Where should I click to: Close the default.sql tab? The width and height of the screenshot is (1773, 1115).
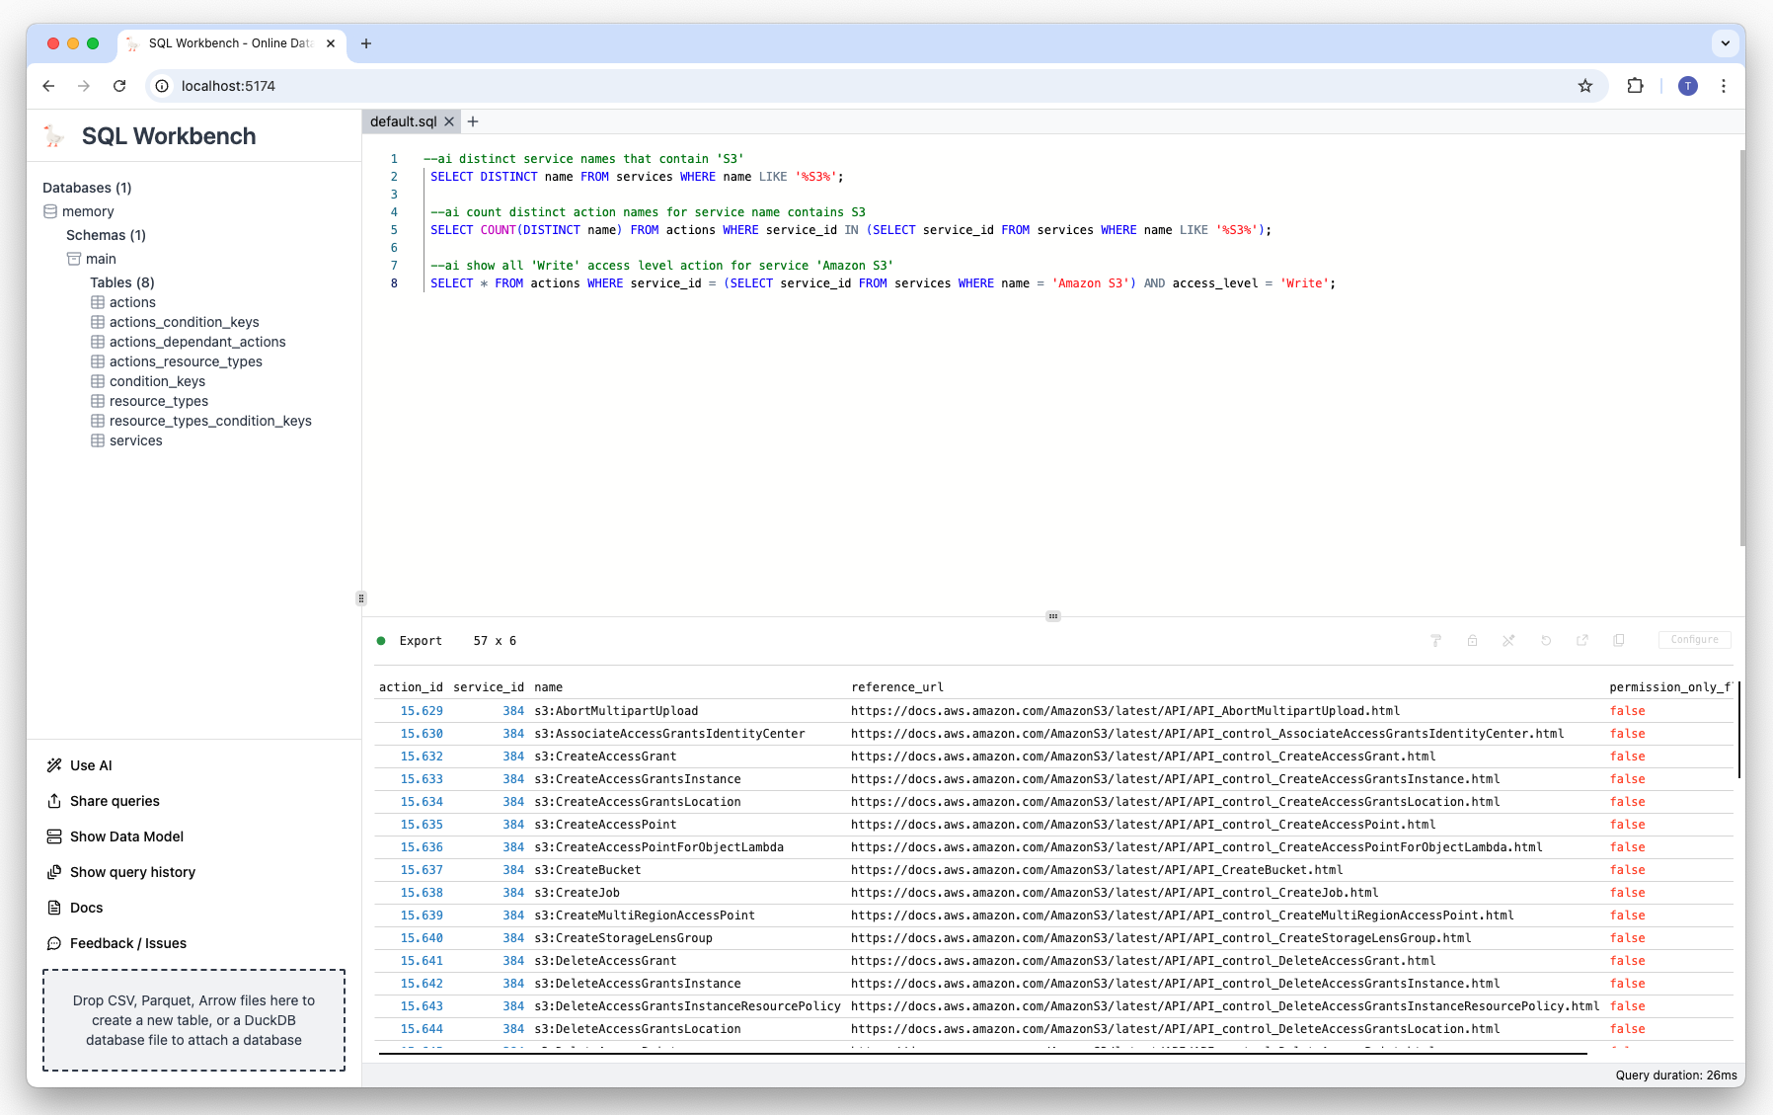449,121
